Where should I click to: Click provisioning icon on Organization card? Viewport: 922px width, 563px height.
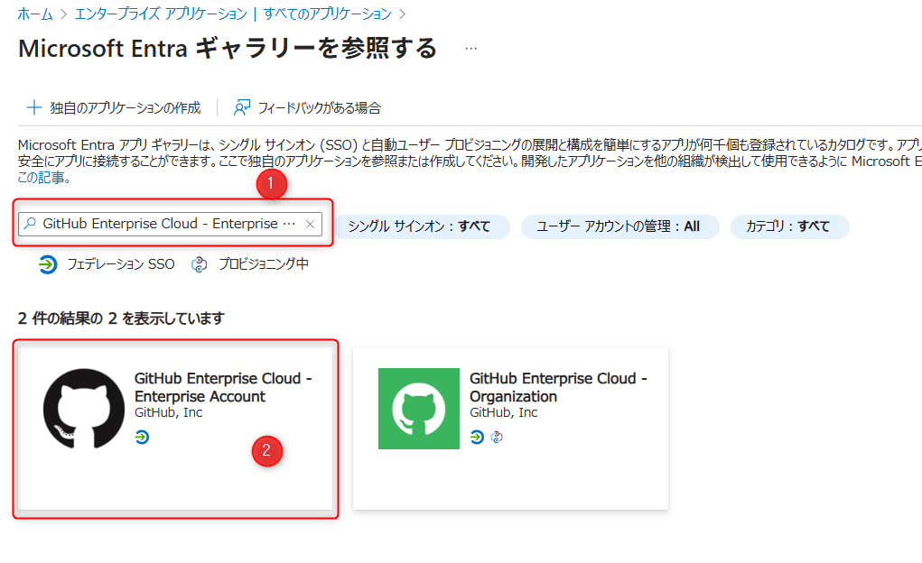tap(497, 438)
